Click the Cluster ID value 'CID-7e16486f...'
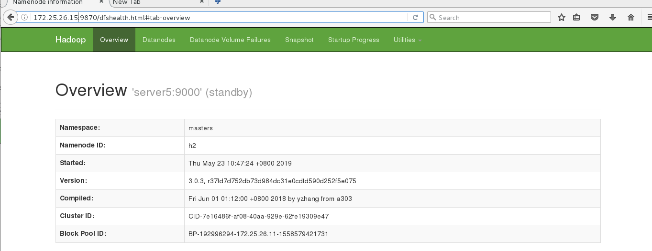Image resolution: width=652 pixels, height=251 pixels. pyautogui.click(x=259, y=216)
